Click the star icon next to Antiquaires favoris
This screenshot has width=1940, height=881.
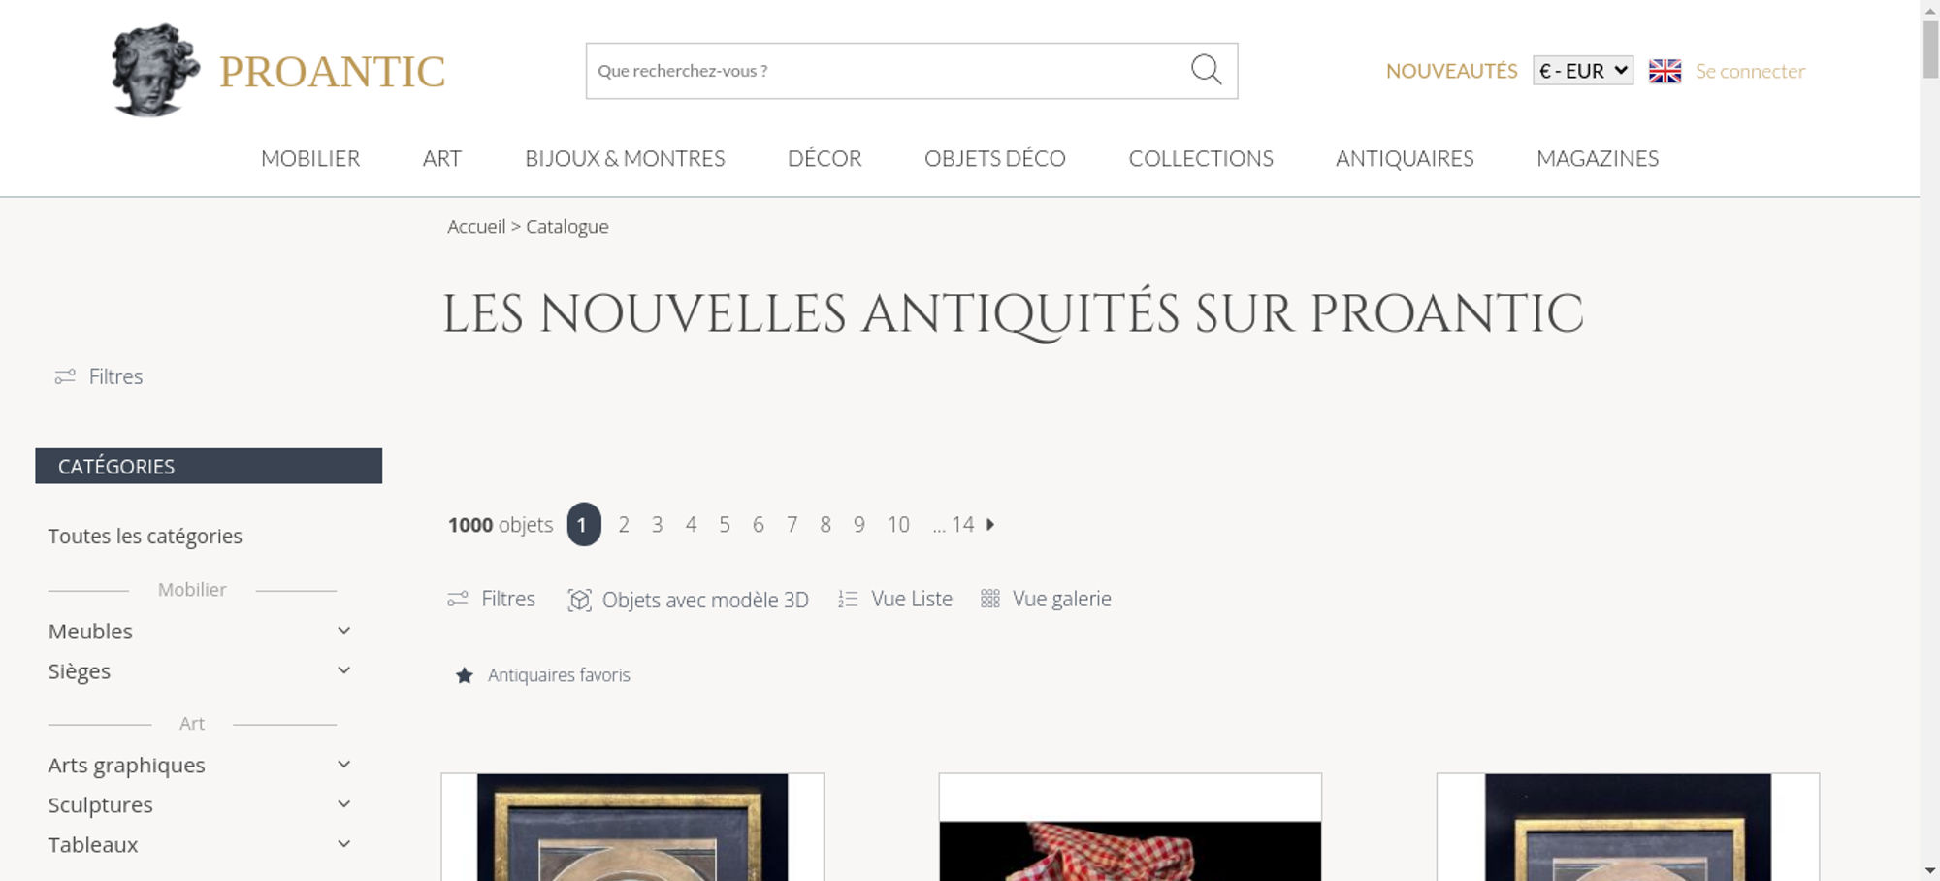(x=465, y=675)
